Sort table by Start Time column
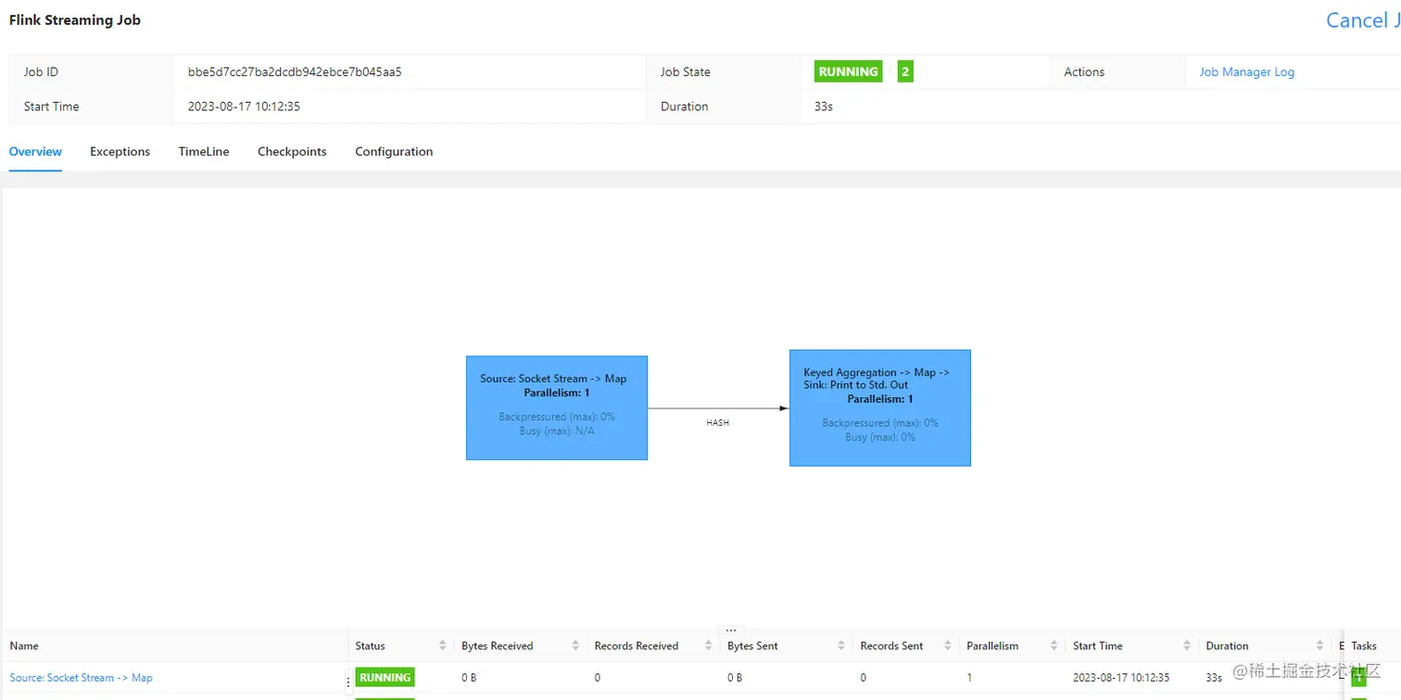The height and width of the screenshot is (700, 1401). coord(1187,646)
